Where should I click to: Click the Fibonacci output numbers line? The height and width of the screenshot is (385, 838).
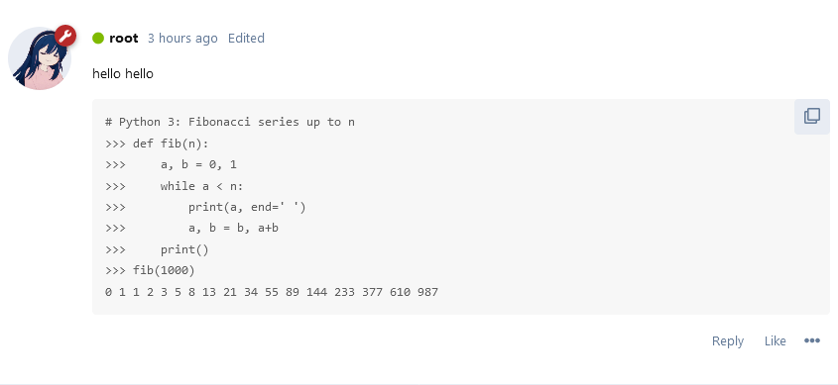pos(272,292)
